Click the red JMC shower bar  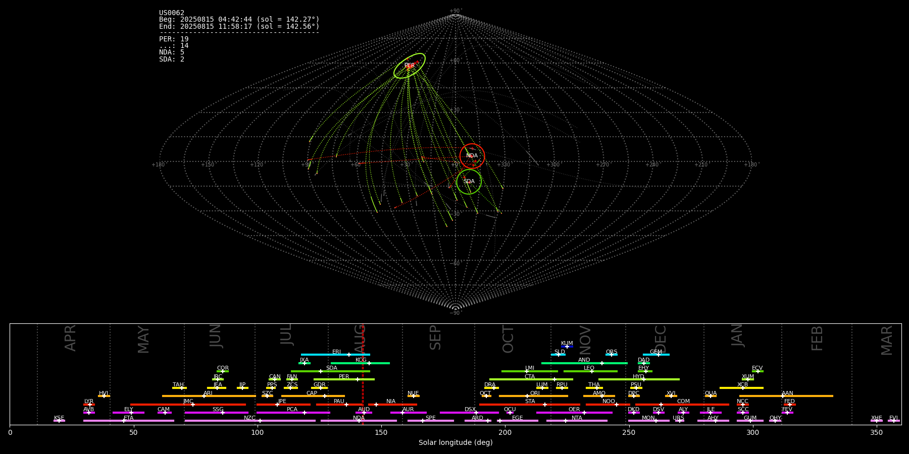(188, 405)
